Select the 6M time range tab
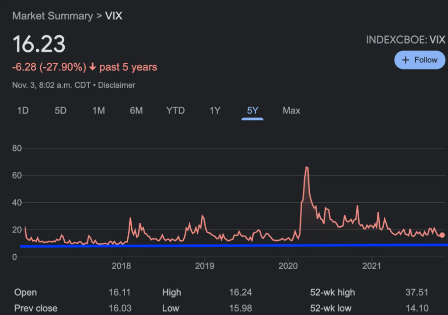 coord(136,111)
